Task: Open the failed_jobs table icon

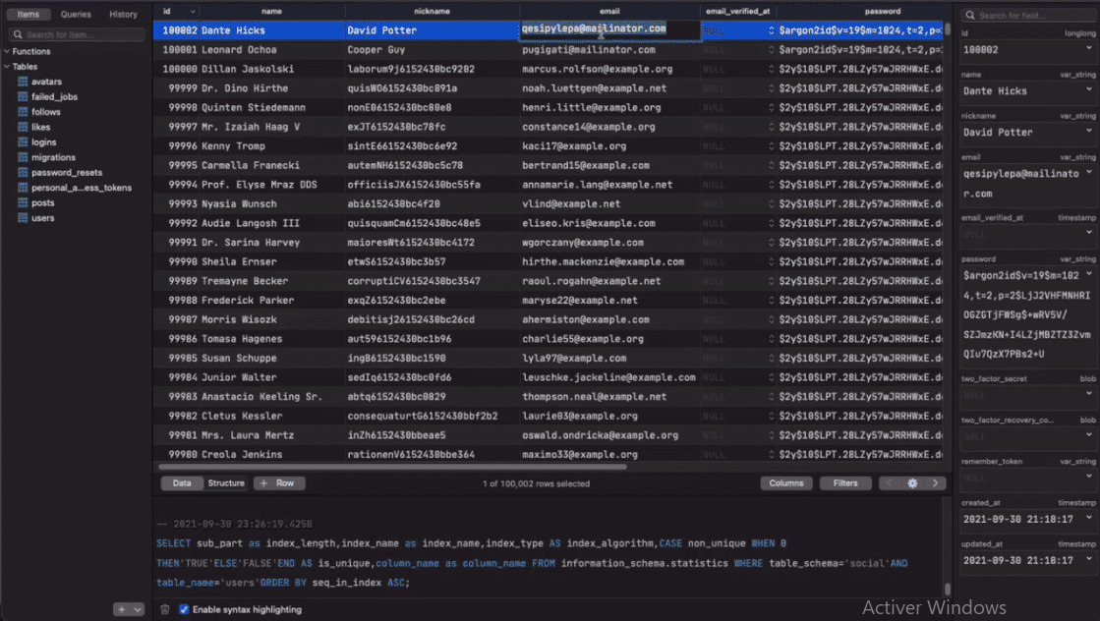Action: 23,96
